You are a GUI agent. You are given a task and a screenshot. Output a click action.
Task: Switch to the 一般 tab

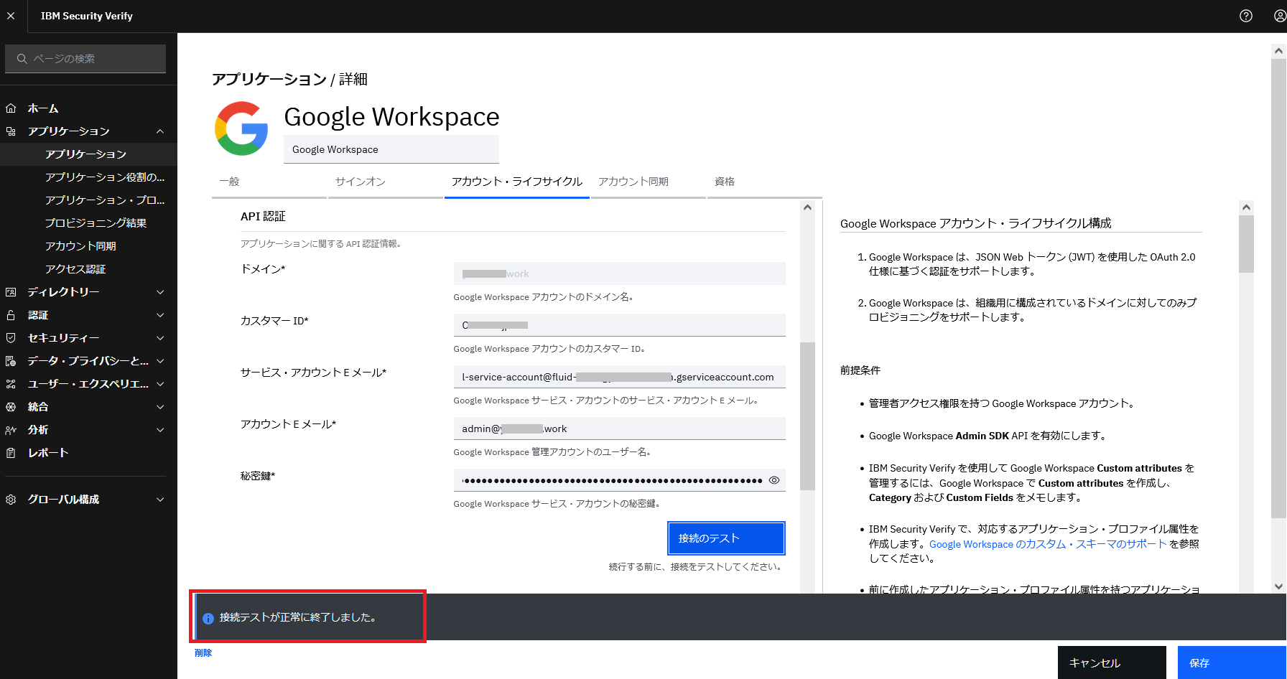point(269,182)
